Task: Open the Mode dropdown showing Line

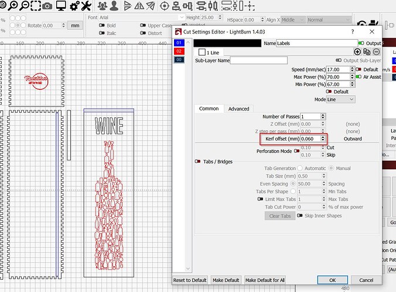Action: tap(341, 99)
